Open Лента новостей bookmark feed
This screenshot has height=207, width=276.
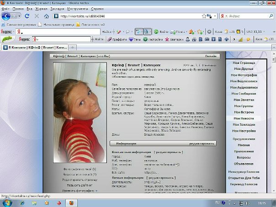pos(90,25)
